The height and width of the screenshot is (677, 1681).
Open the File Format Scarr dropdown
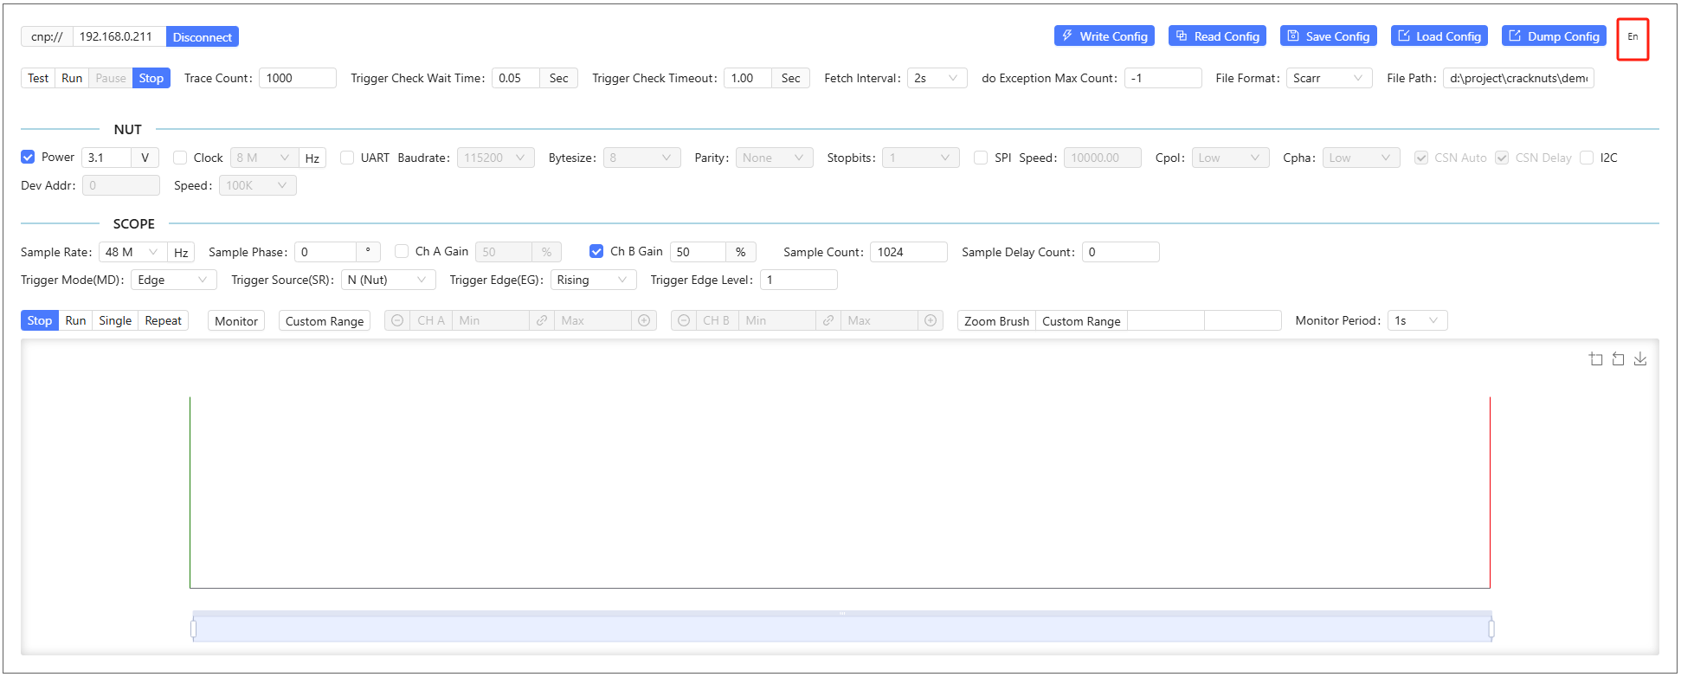(x=1328, y=79)
